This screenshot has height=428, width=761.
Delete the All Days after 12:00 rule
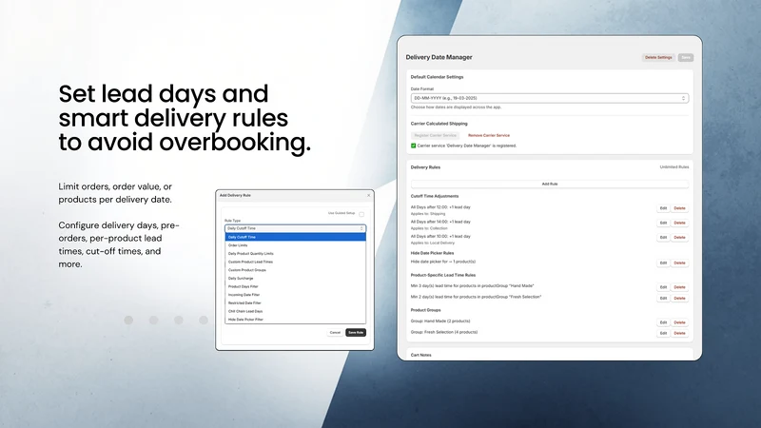pos(679,208)
